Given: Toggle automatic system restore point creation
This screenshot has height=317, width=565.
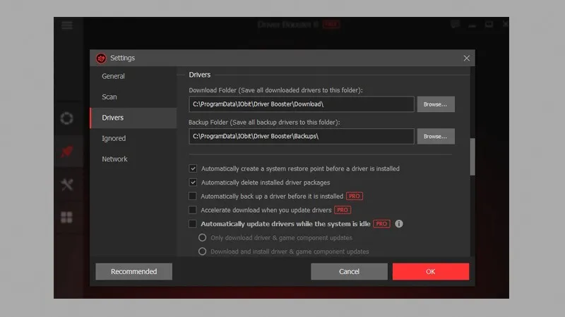Looking at the screenshot, I should click(x=193, y=168).
